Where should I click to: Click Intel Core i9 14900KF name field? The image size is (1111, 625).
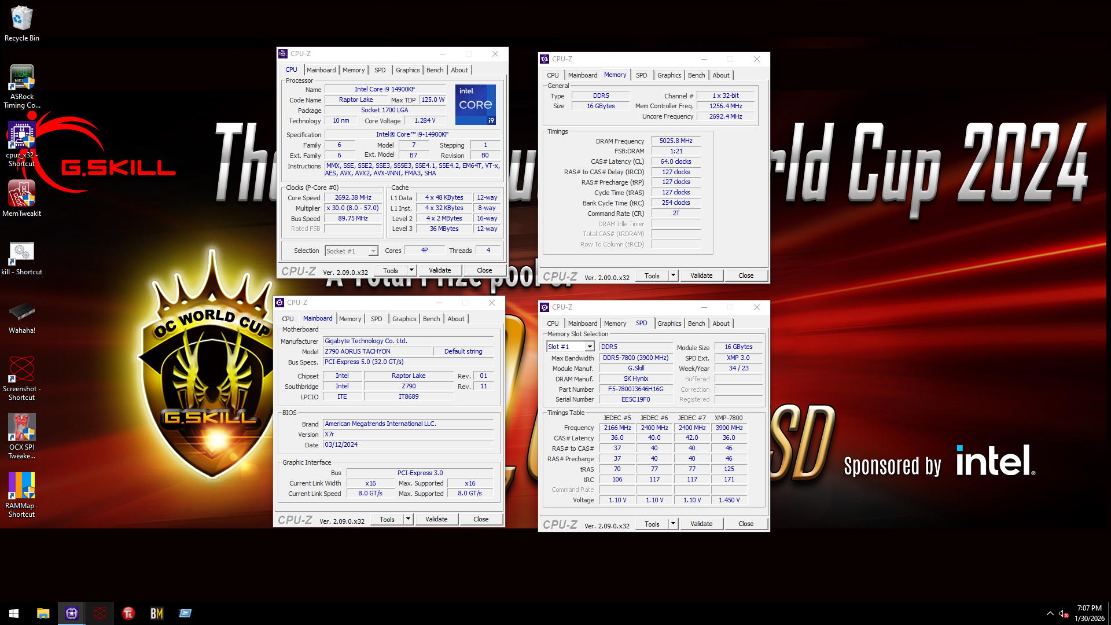coord(385,89)
